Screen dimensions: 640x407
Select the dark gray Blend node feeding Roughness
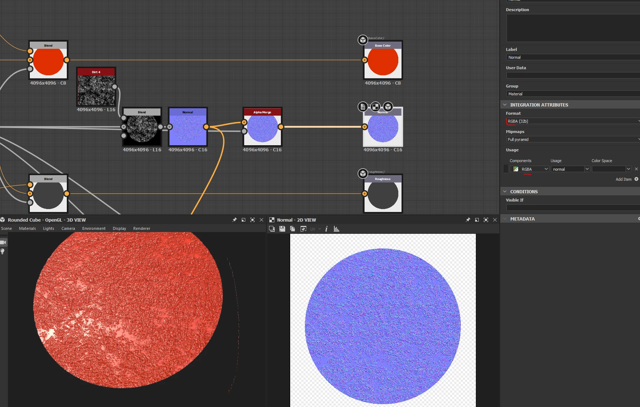point(48,194)
